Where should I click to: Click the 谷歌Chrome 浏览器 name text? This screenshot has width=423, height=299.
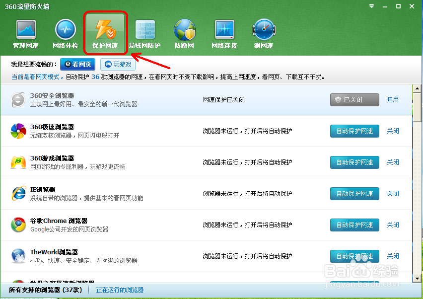coord(59,221)
